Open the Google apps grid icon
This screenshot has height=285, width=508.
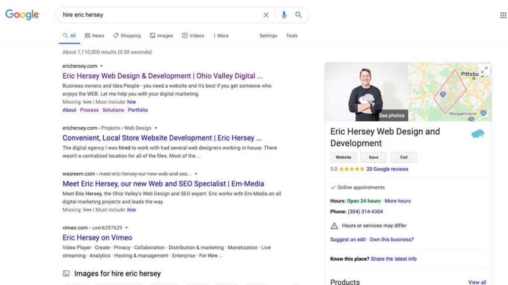click(x=503, y=15)
